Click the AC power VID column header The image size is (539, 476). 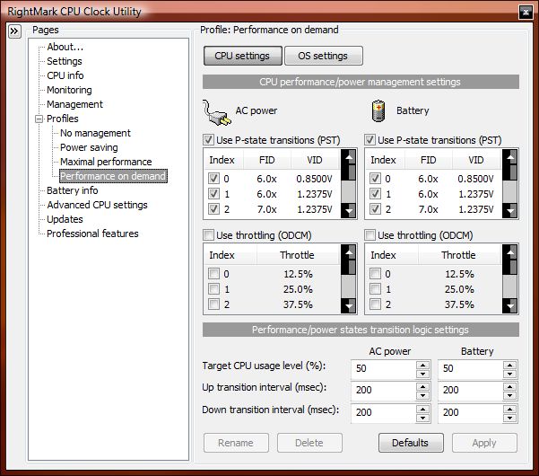click(x=315, y=160)
